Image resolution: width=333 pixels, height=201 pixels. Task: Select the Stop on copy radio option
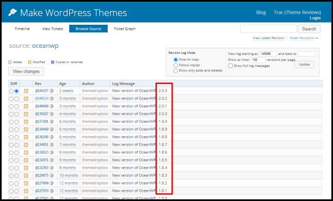pos(176,60)
